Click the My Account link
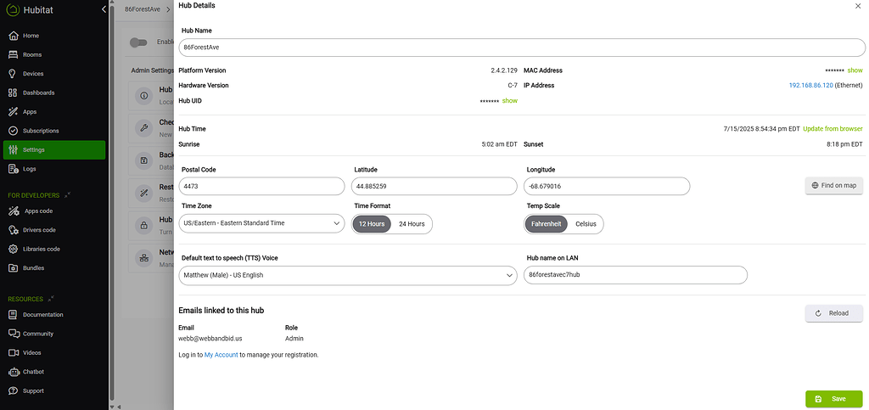 tap(221, 355)
